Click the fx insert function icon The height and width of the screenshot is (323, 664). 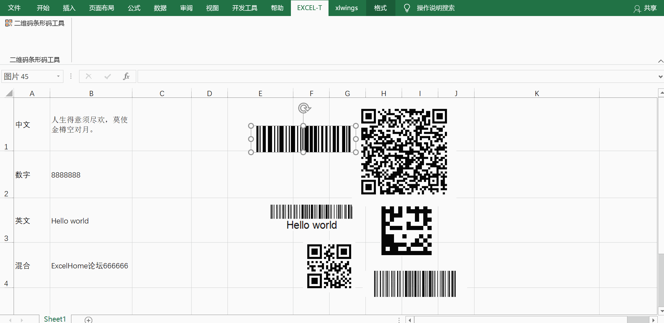click(x=126, y=77)
